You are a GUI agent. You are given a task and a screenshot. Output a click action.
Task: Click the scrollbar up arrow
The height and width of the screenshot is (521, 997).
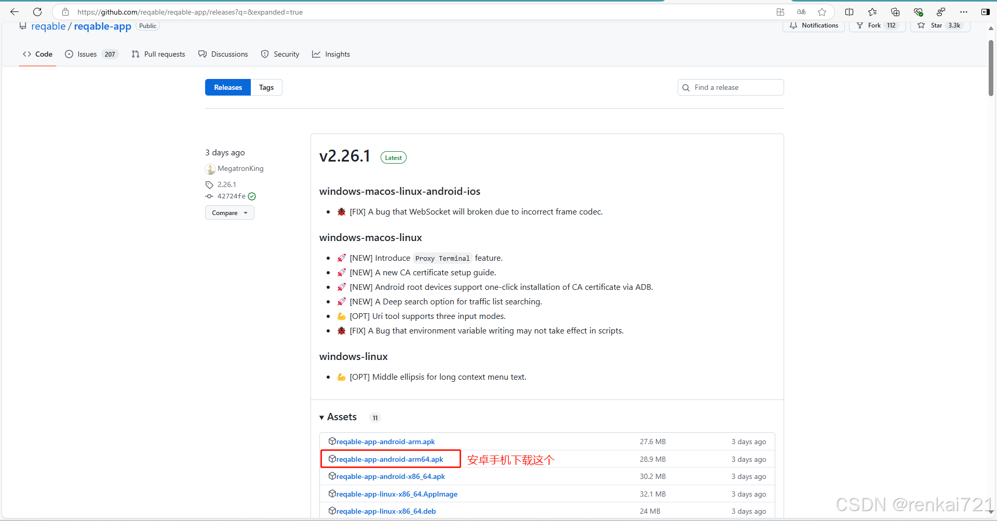(x=991, y=28)
